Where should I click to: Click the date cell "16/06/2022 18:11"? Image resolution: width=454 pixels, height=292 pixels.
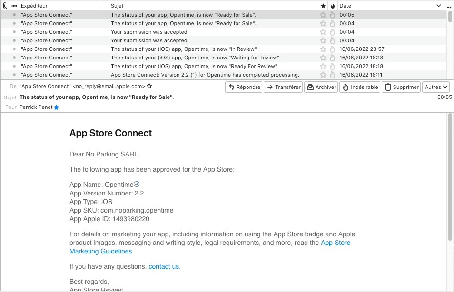[x=361, y=75]
